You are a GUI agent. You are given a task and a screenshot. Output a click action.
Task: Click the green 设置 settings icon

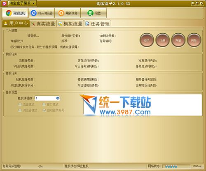90,13
